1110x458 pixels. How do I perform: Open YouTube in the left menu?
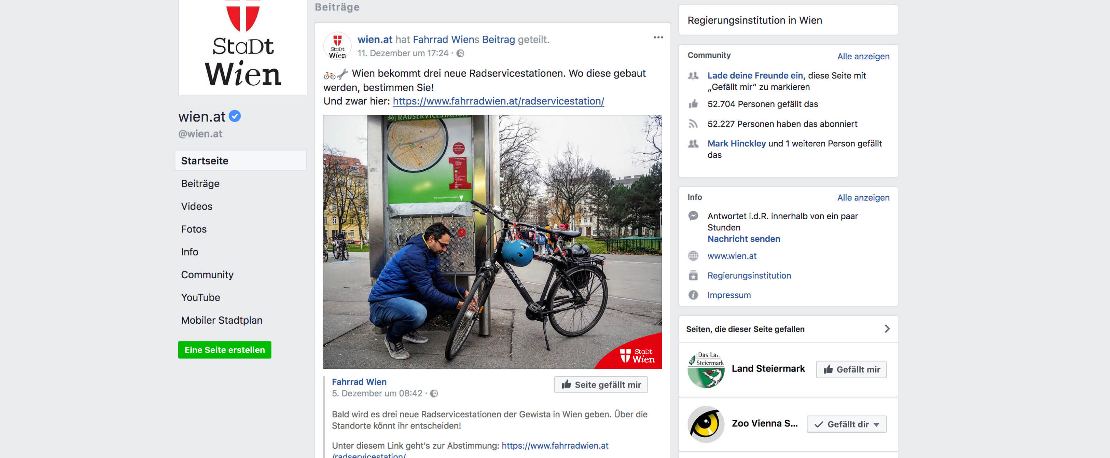200,298
